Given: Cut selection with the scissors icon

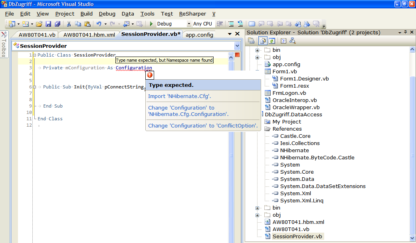Looking at the screenshot, I should pos(69,24).
